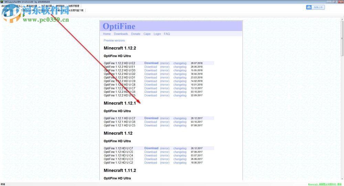Viewport: 344px width, 186px height.
Task: View changelog of OptiFine 1.12.2 HD U D3
Action: click(180, 70)
